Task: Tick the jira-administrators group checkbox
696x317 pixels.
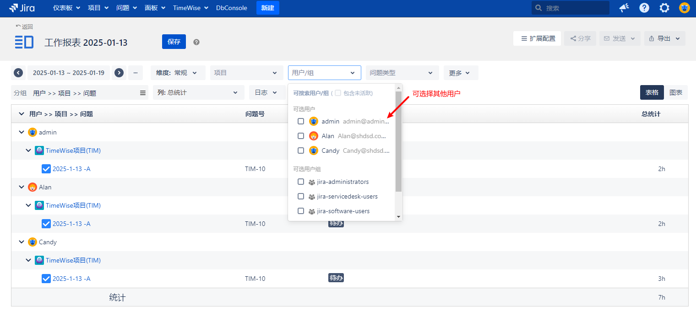Action: point(301,182)
